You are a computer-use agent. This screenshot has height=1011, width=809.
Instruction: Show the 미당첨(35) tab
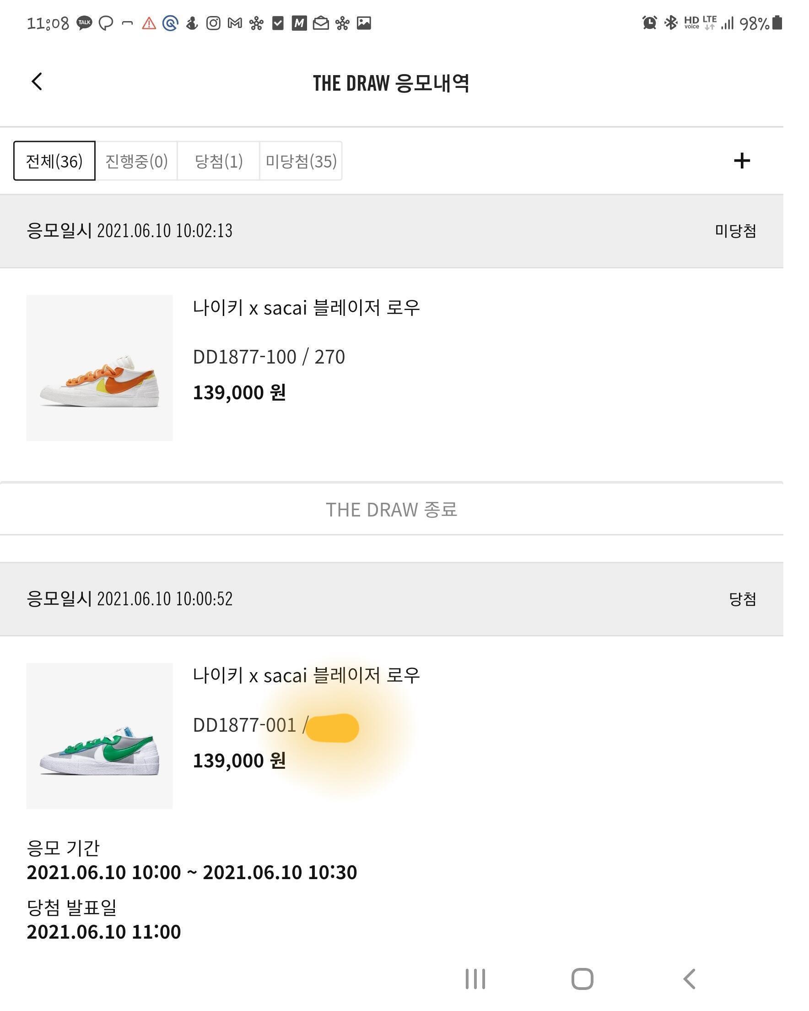coord(301,161)
